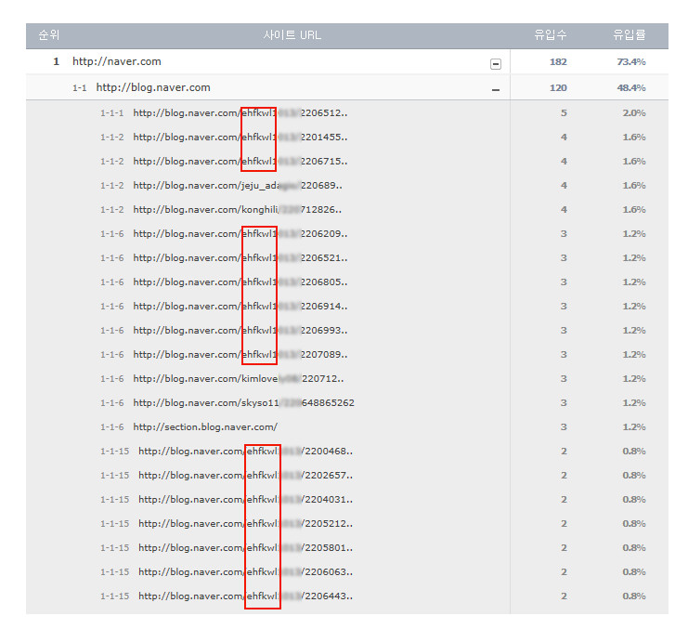This screenshot has height=629, width=688.
Task: Select visit count 2 in the 2200468 row
Action: [564, 451]
